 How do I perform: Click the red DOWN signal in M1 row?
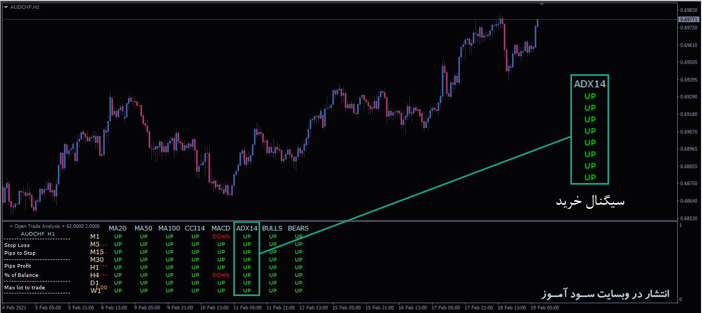click(x=221, y=237)
